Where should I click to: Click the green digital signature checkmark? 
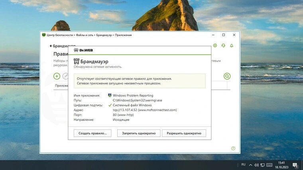110,105
